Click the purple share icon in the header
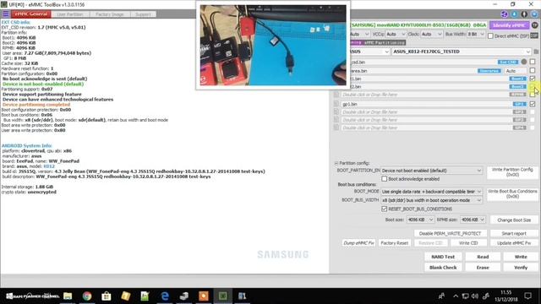 pyautogui.click(x=504, y=14)
